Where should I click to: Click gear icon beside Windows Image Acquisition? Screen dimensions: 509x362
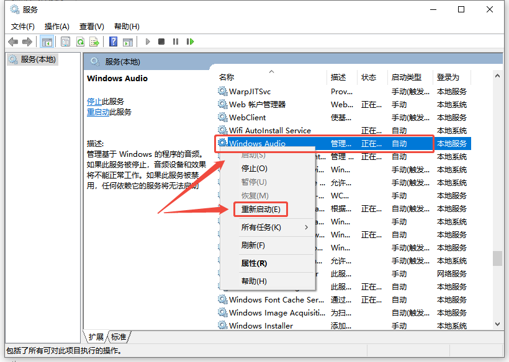click(x=222, y=313)
